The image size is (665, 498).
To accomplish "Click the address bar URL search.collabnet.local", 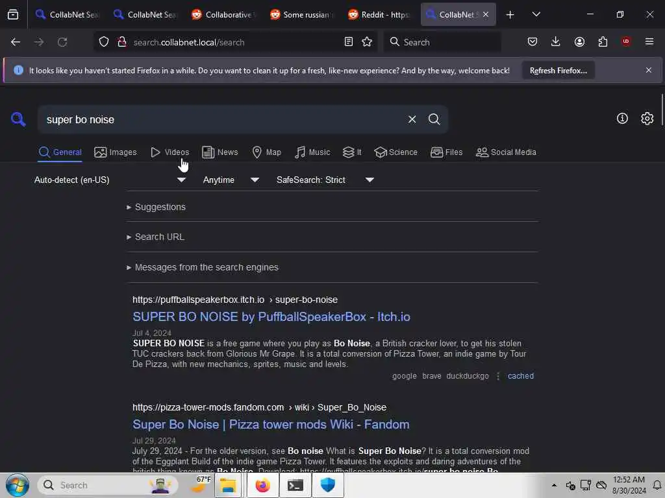I will point(189,42).
